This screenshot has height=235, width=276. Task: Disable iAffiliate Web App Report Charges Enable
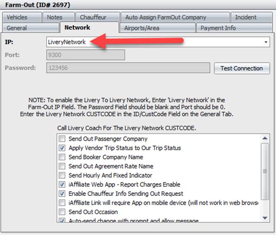tap(62, 184)
